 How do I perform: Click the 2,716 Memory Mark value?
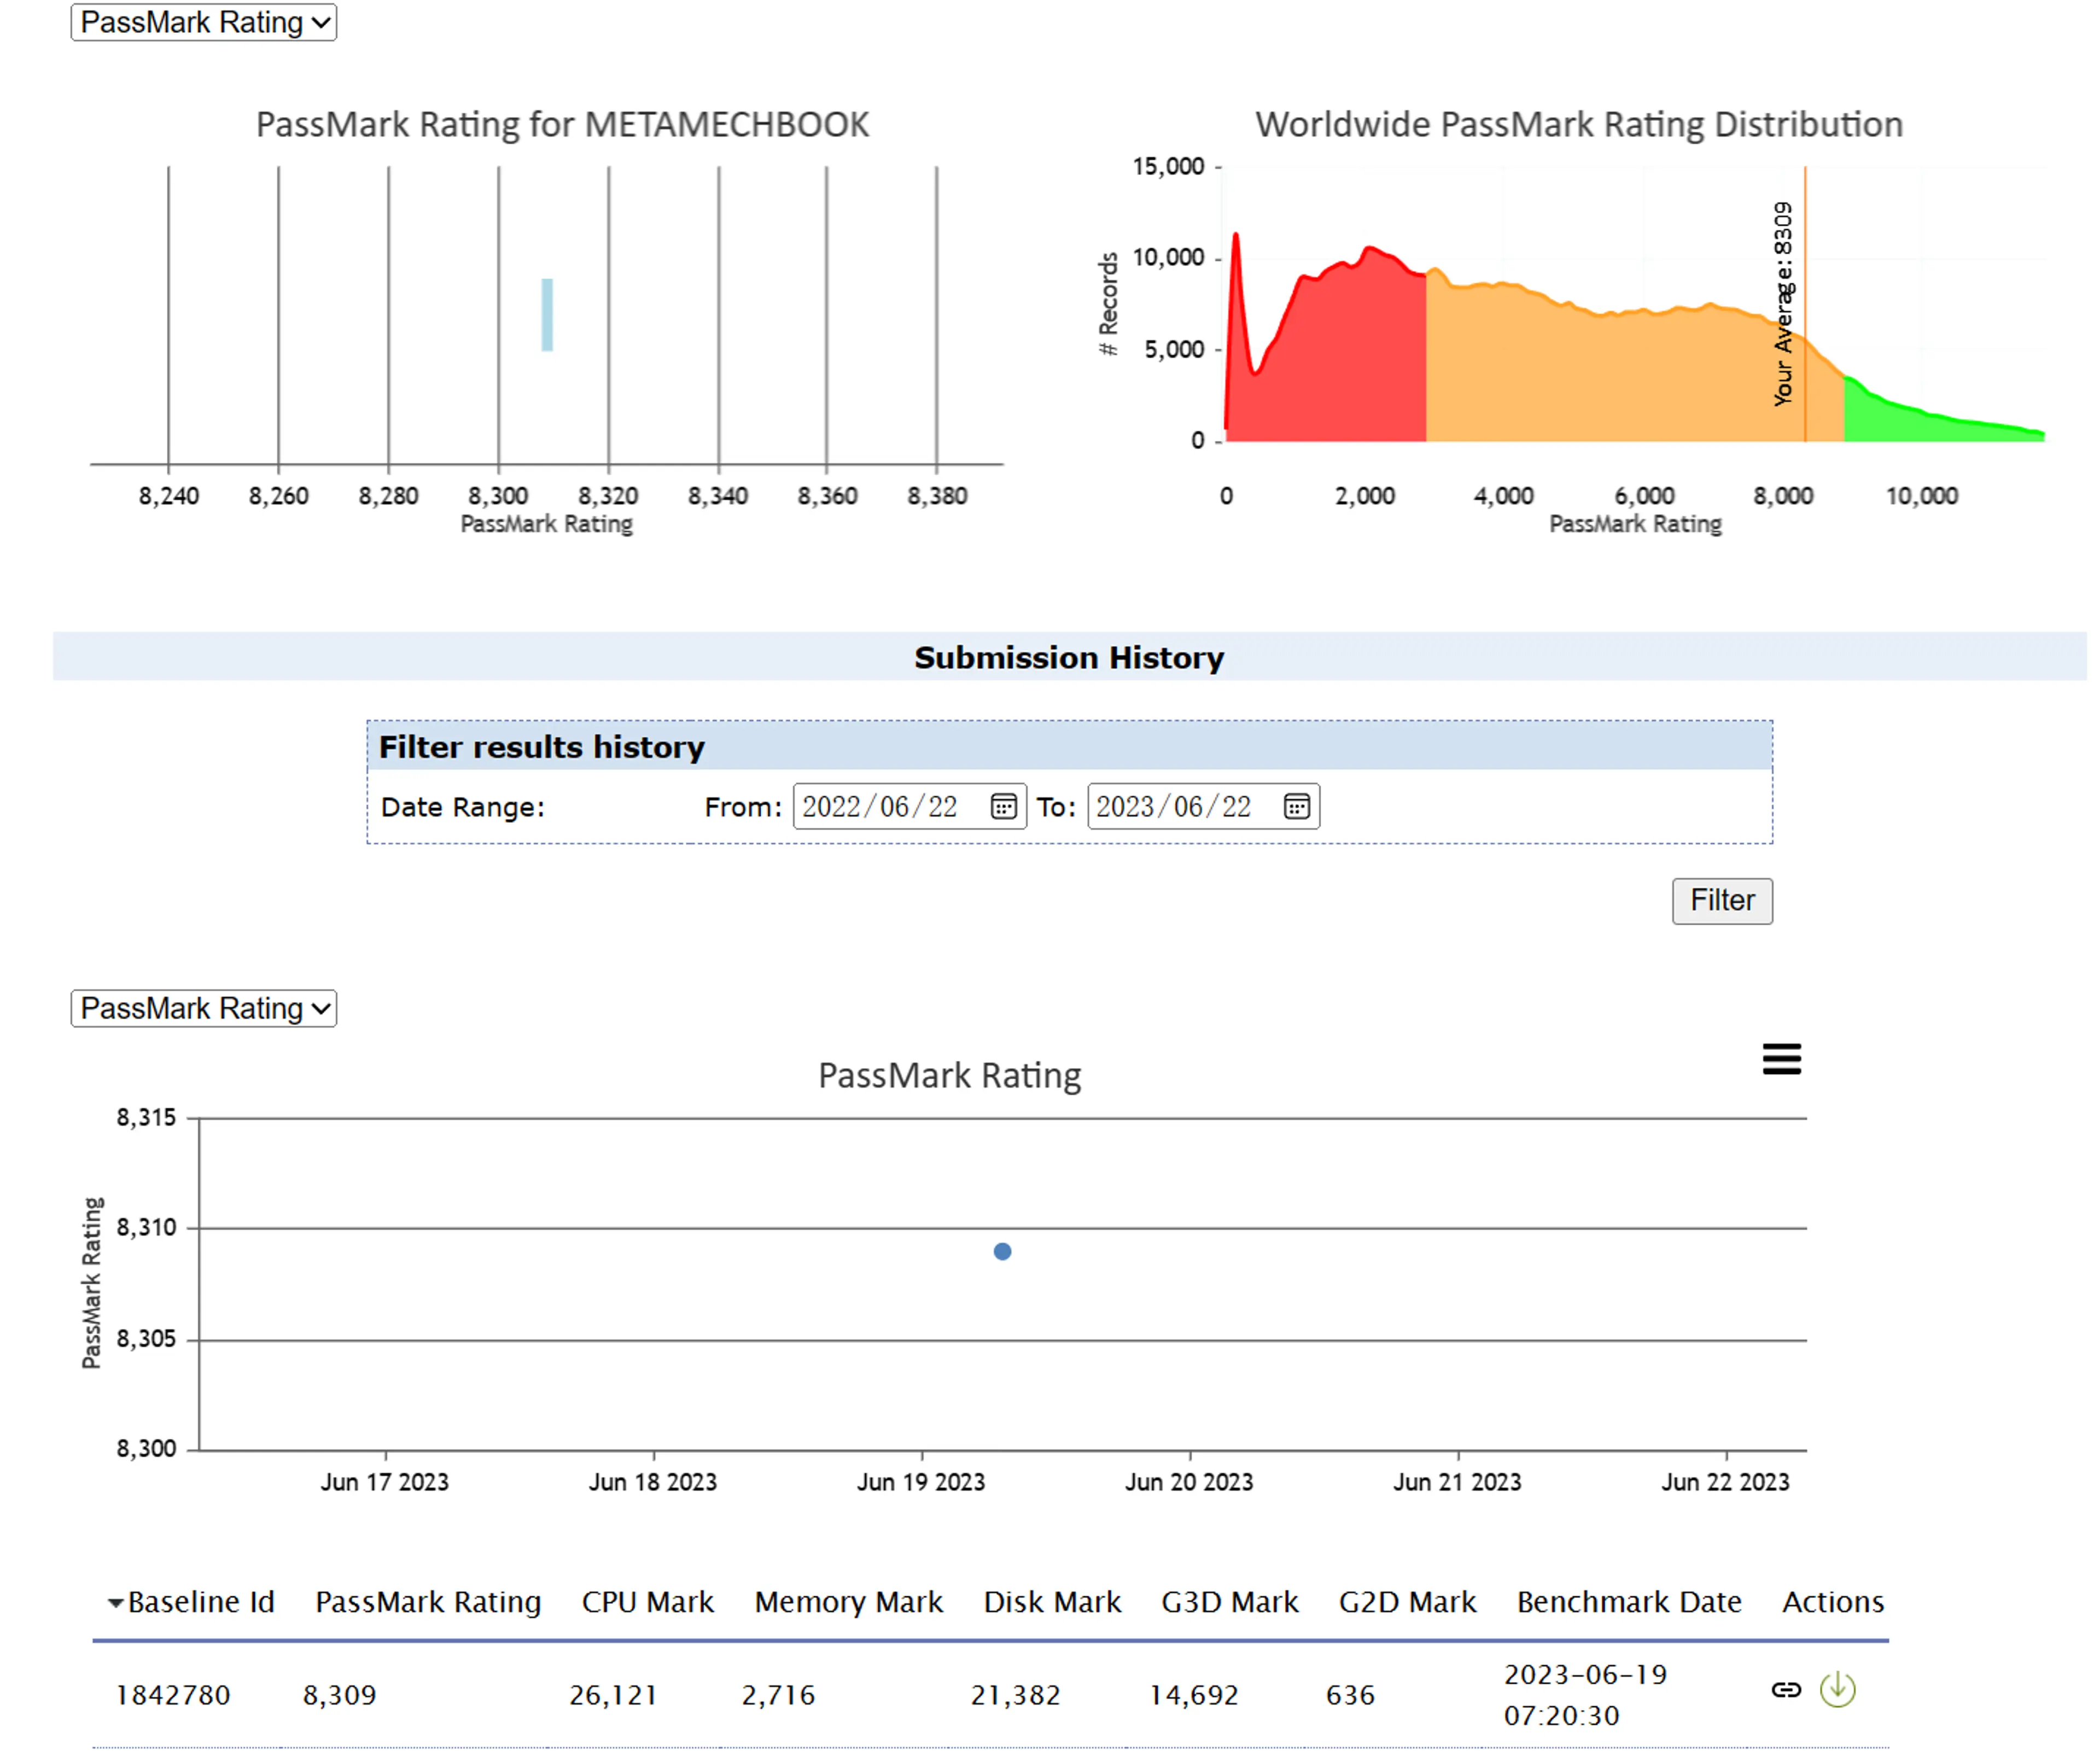point(778,1695)
